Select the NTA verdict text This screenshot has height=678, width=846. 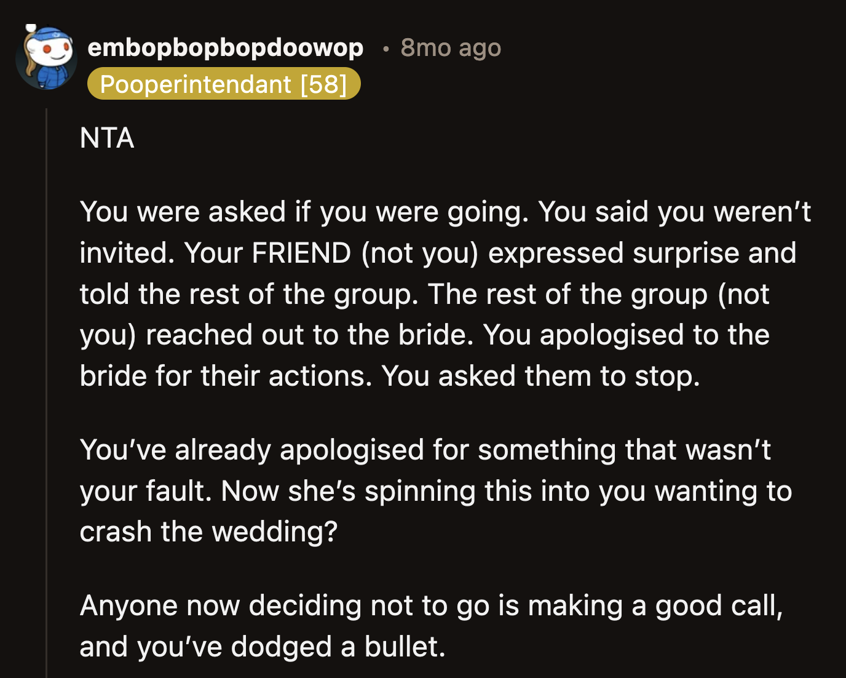(x=107, y=138)
